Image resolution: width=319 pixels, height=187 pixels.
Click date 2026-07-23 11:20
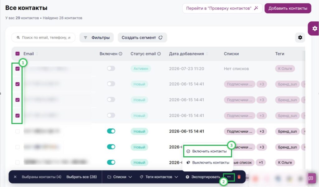(x=187, y=69)
